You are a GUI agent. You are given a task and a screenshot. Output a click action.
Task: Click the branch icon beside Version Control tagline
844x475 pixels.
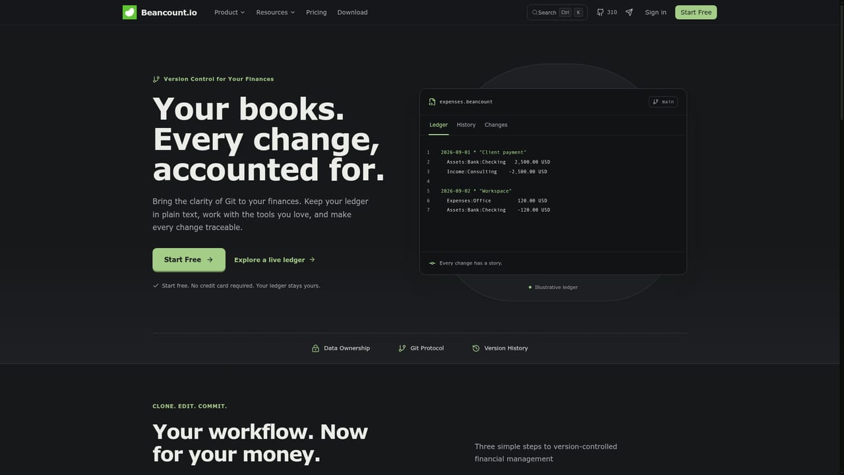coord(156,79)
